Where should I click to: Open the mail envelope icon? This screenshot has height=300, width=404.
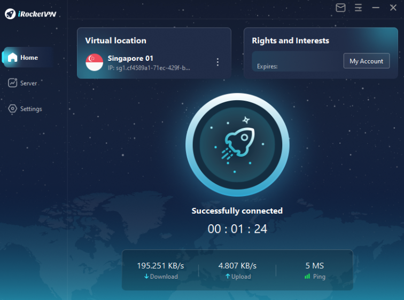pyautogui.click(x=340, y=7)
